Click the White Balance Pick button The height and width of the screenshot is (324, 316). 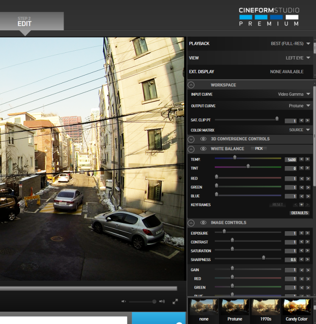point(259,149)
